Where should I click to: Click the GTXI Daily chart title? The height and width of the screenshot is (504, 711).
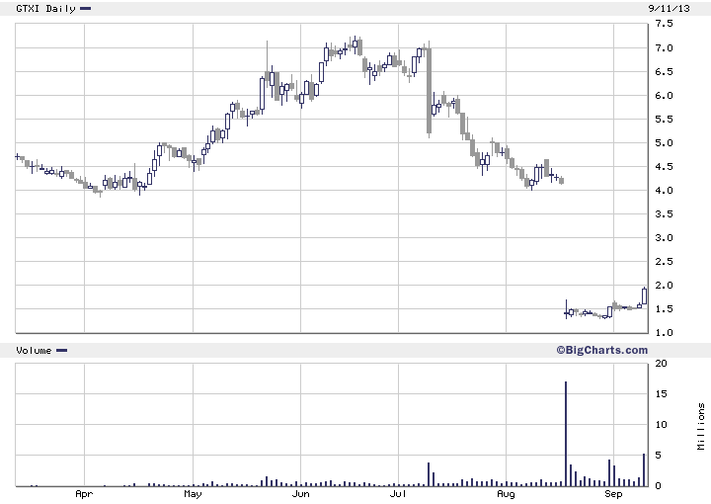[x=45, y=8]
